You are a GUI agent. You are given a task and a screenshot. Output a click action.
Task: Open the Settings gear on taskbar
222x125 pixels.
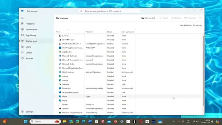point(122,122)
